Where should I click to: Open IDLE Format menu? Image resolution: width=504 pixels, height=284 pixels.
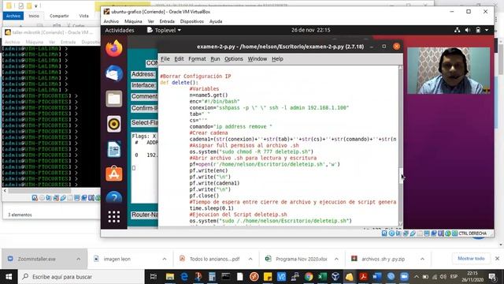tap(197, 59)
